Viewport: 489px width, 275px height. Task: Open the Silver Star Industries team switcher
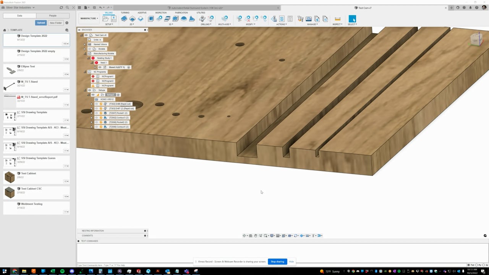click(x=19, y=8)
